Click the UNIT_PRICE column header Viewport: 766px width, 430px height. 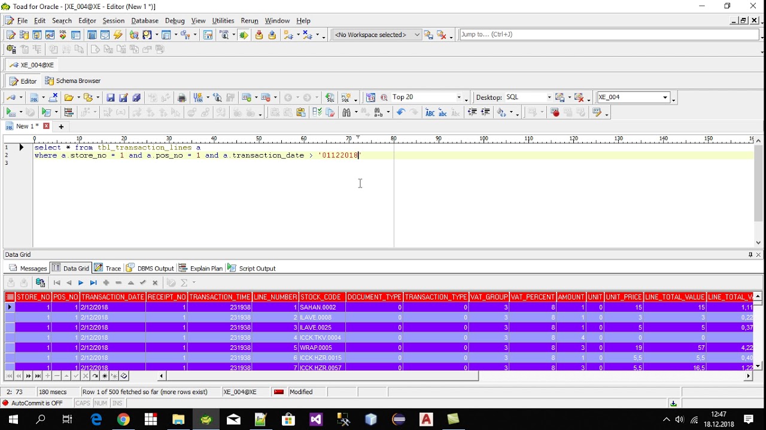click(x=624, y=297)
